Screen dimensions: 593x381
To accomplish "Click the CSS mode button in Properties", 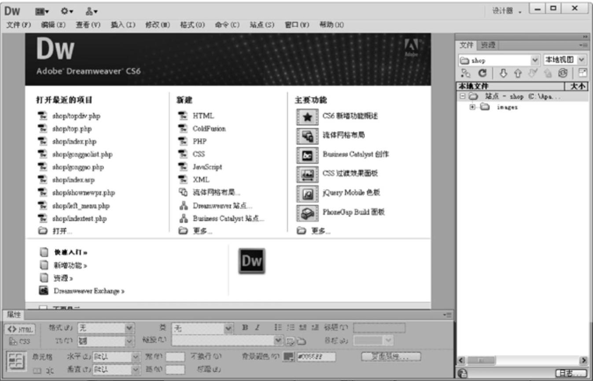I will [x=20, y=340].
